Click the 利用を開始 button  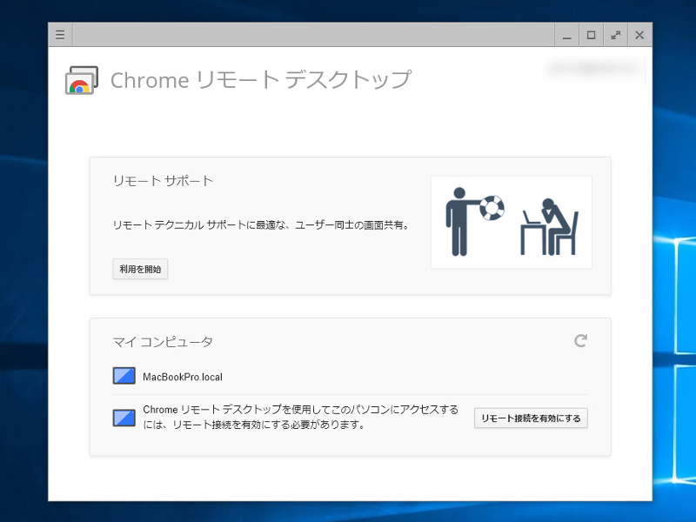click(x=140, y=269)
